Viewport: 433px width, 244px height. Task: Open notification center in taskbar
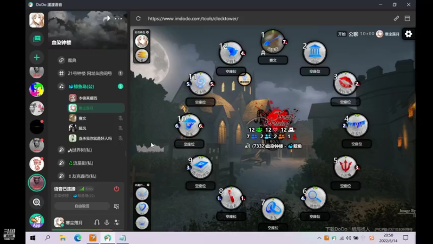click(x=405, y=238)
